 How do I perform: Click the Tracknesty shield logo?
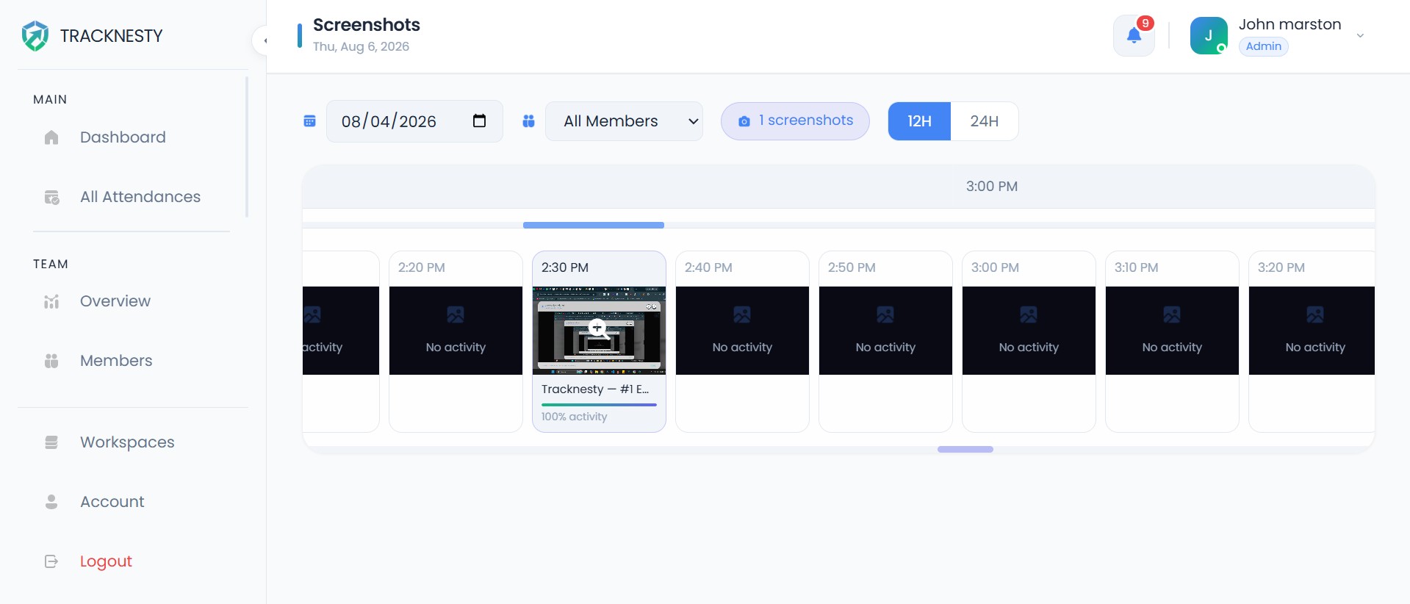tap(35, 35)
